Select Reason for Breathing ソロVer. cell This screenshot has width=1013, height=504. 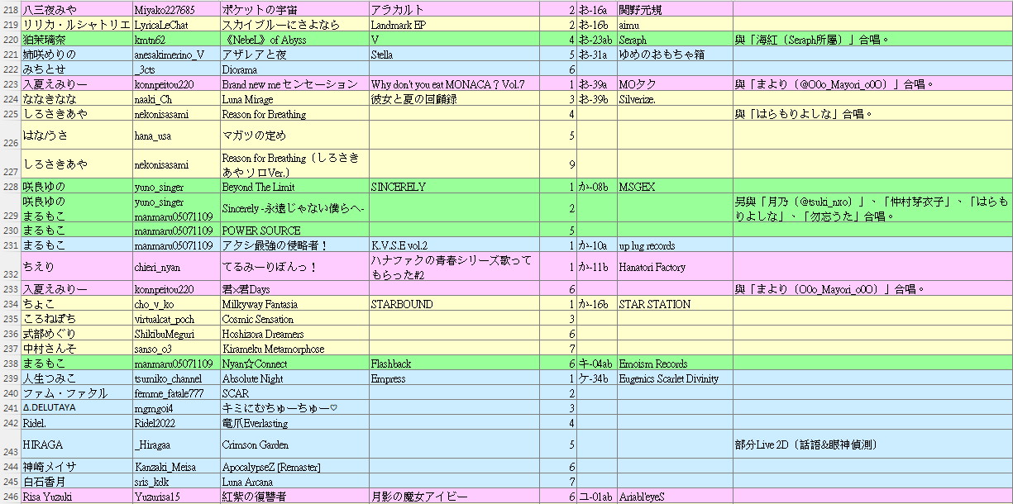click(x=294, y=165)
